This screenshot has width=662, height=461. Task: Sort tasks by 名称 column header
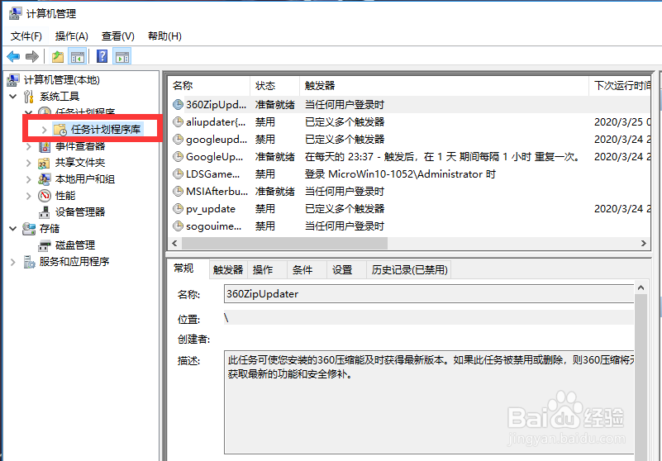click(209, 86)
